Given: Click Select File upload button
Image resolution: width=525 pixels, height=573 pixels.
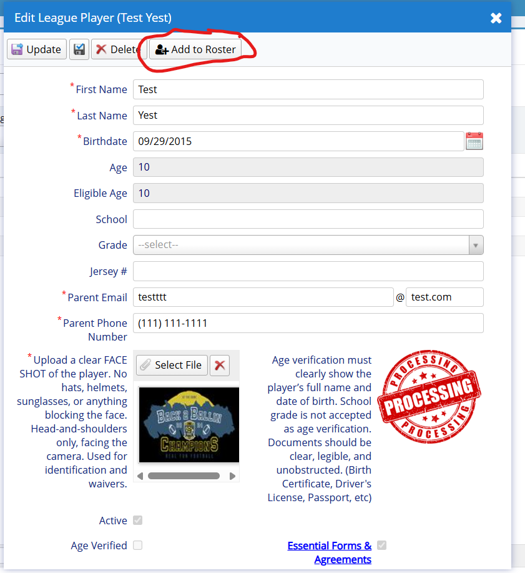Looking at the screenshot, I should (x=170, y=365).
